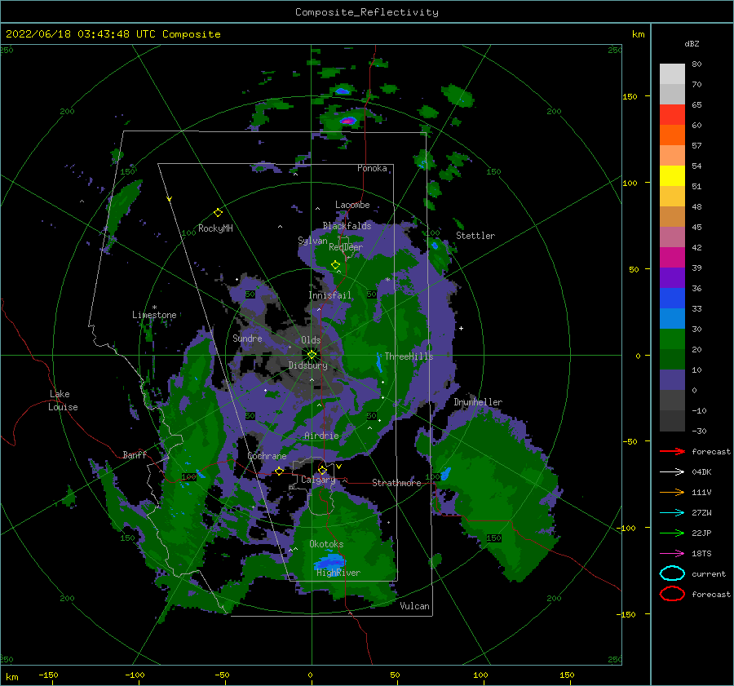The image size is (734, 686).
Task: Click the white 04DK arrow legend icon
Action: (672, 472)
